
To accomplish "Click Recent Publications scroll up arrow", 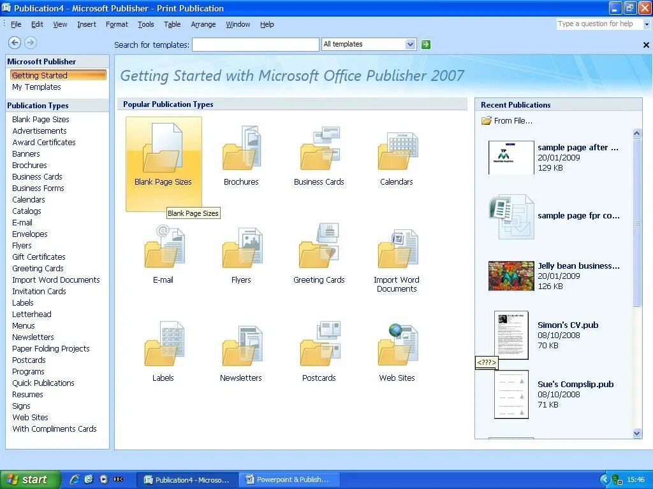I will [636, 133].
